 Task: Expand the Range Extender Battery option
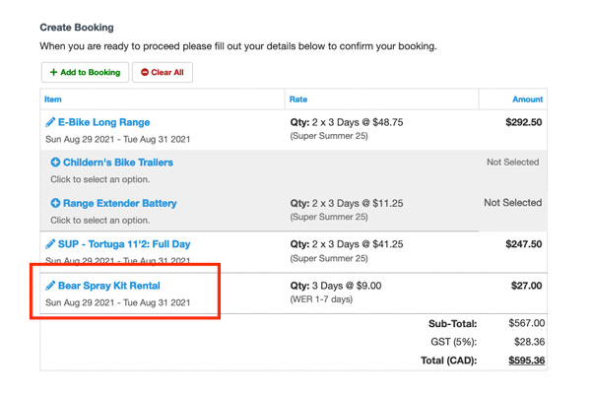(119, 204)
